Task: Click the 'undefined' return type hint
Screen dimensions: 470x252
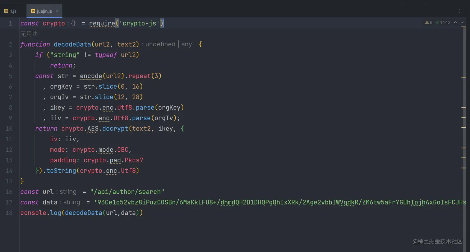Action: (160, 44)
